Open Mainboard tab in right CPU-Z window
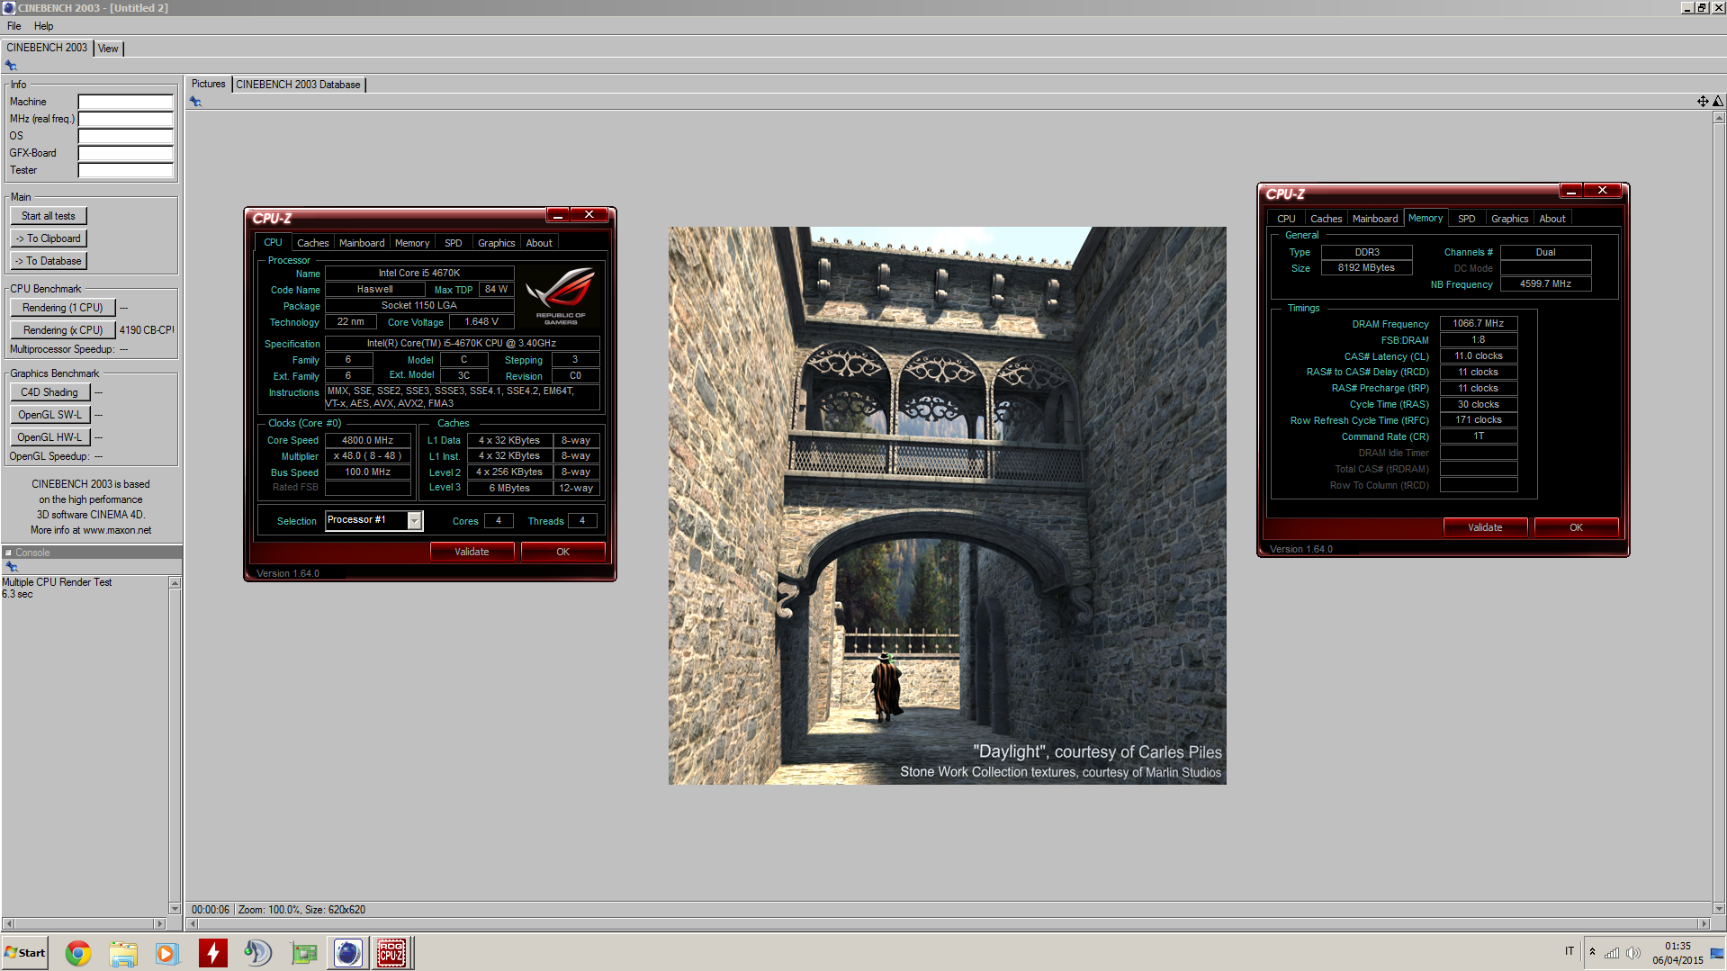This screenshot has height=971, width=1727. (1375, 219)
